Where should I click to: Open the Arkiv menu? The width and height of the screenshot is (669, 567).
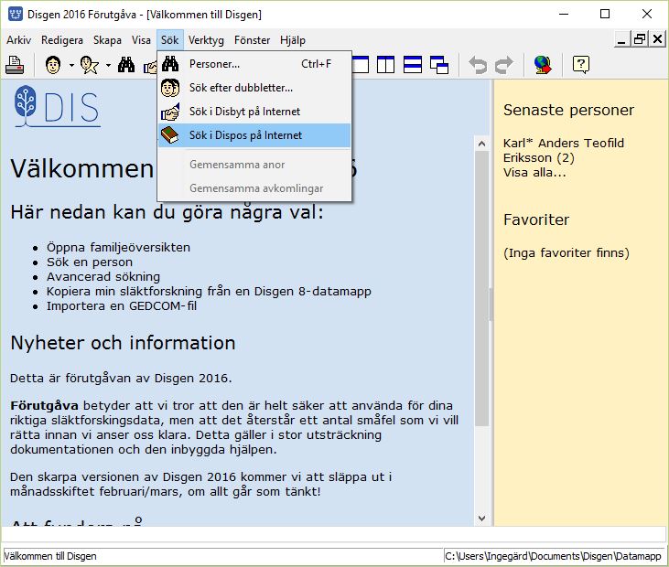[19, 40]
